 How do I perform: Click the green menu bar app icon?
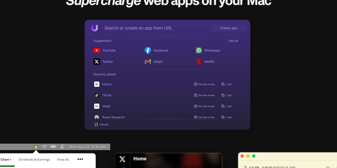coord(36,147)
